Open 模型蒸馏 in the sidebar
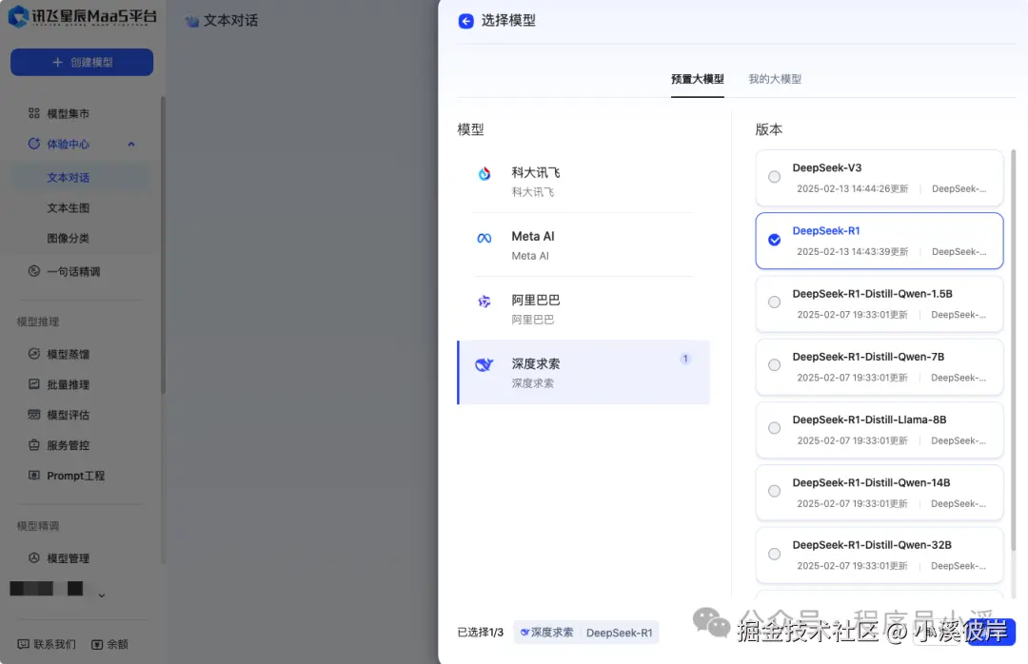This screenshot has height=664, width=1028. (x=69, y=354)
